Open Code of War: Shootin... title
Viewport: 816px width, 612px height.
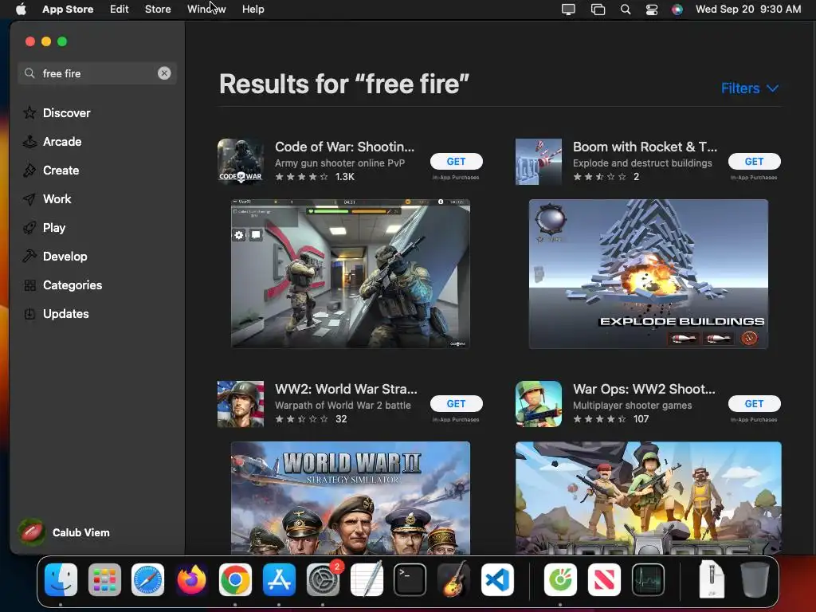pos(344,147)
